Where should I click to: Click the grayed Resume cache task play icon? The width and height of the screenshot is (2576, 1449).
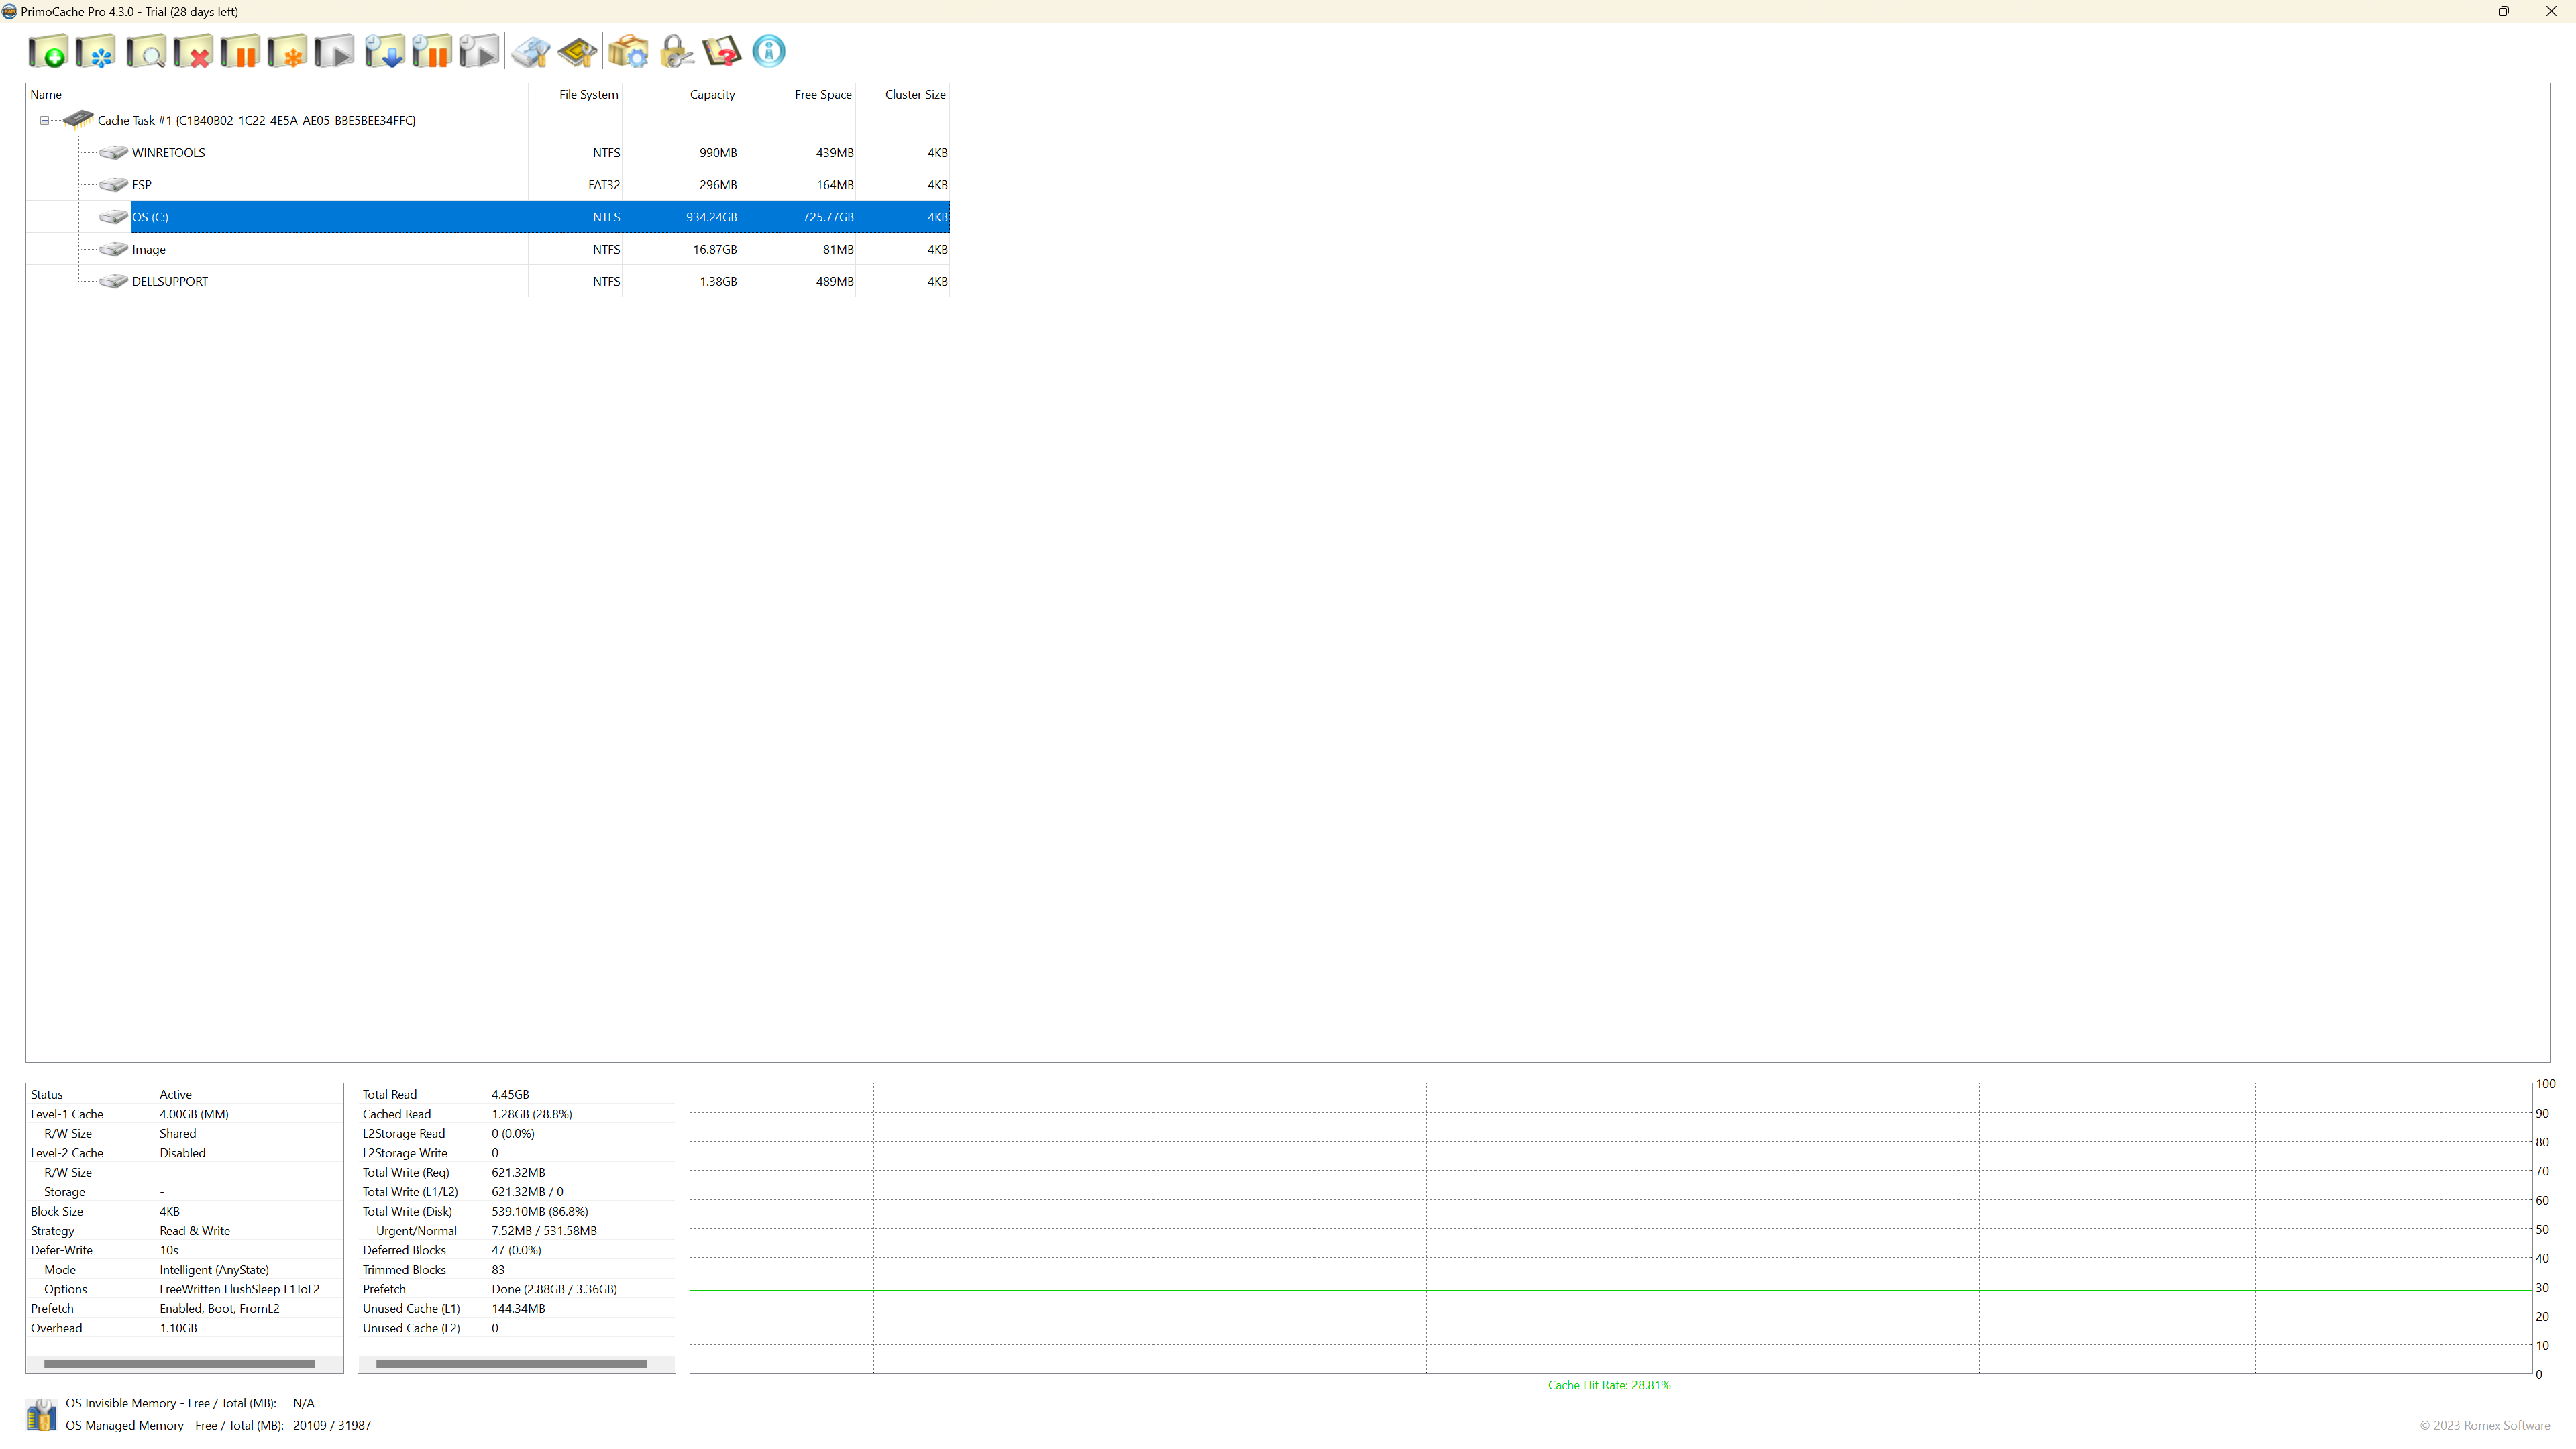point(334,51)
